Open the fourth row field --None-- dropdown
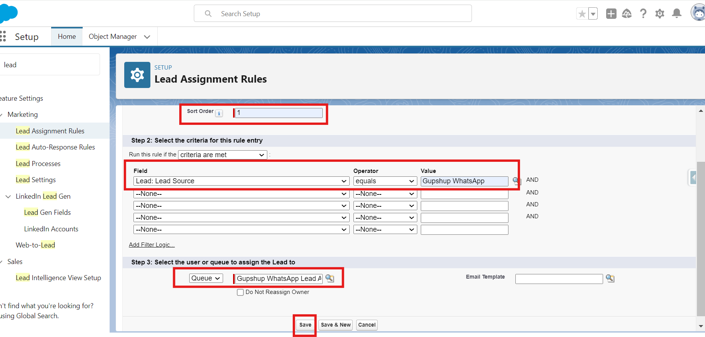Viewport: 705px width, 337px height. pyautogui.click(x=241, y=218)
